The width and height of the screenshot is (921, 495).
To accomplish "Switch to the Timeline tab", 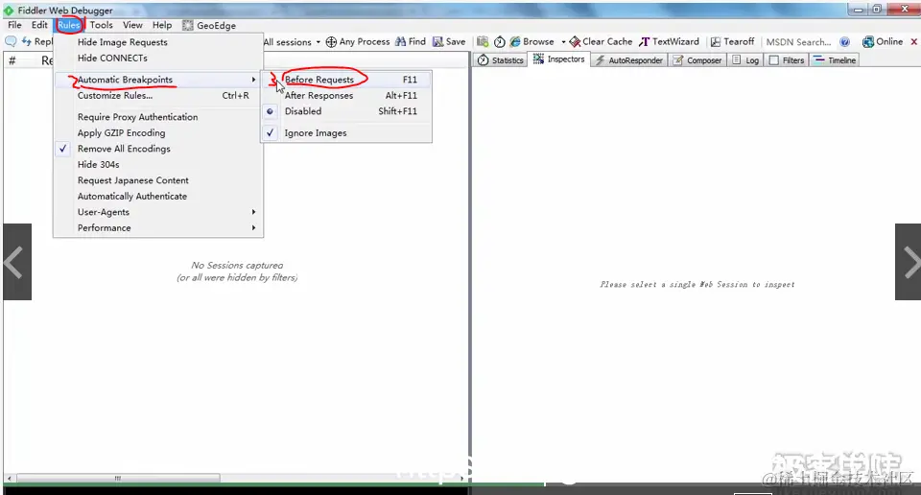I will [835, 59].
